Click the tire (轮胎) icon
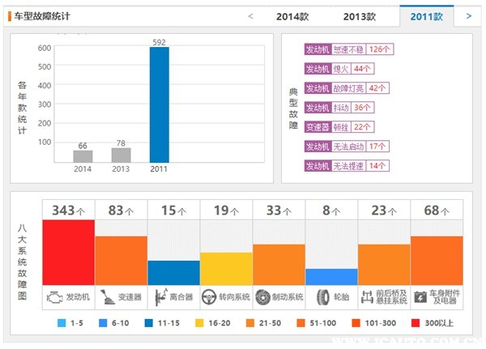The width and height of the screenshot is (486, 349). tap(322, 297)
